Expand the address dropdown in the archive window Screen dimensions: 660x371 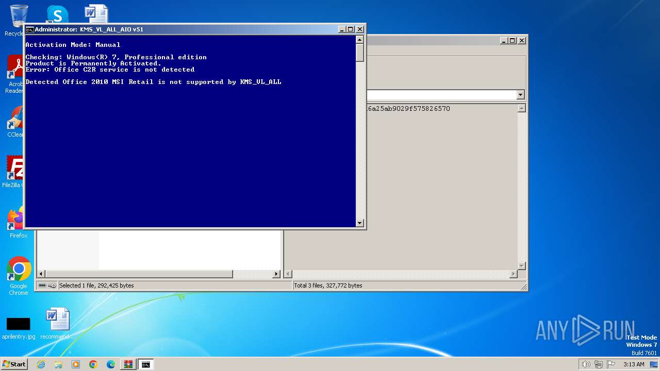coord(520,95)
